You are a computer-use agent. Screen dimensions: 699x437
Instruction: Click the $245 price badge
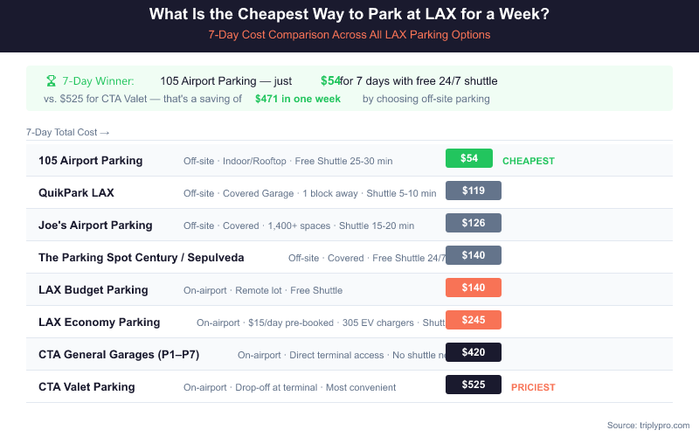(473, 320)
